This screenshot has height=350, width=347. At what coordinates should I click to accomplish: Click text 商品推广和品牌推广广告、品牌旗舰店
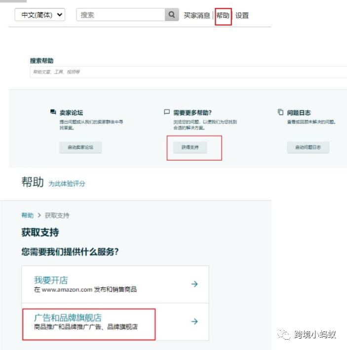tap(86, 327)
